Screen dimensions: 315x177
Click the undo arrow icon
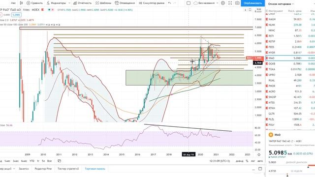pyautogui.click(x=169, y=3)
